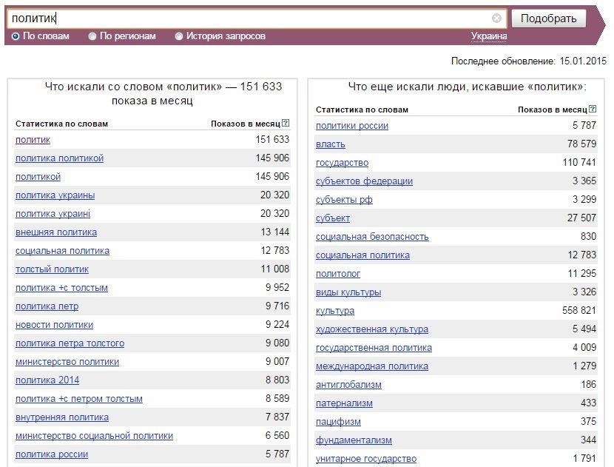Viewport: 614px width, 467px height.
Task: Open the 'антиглобализм' link
Action: tap(348, 385)
